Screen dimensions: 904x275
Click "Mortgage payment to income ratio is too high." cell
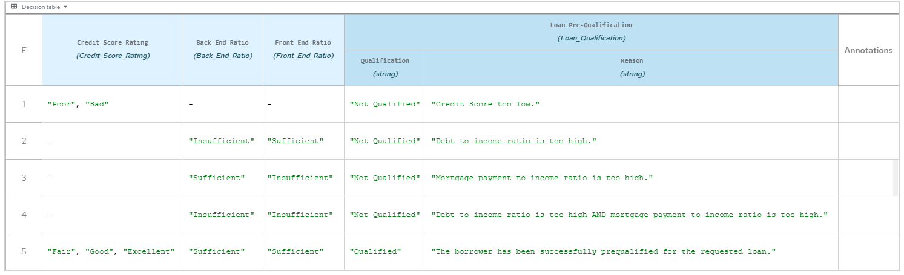pos(632,178)
